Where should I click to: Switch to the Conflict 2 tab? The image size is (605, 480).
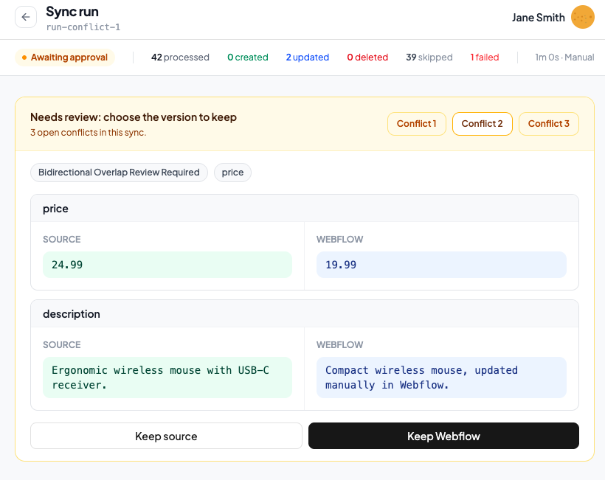tap(482, 124)
